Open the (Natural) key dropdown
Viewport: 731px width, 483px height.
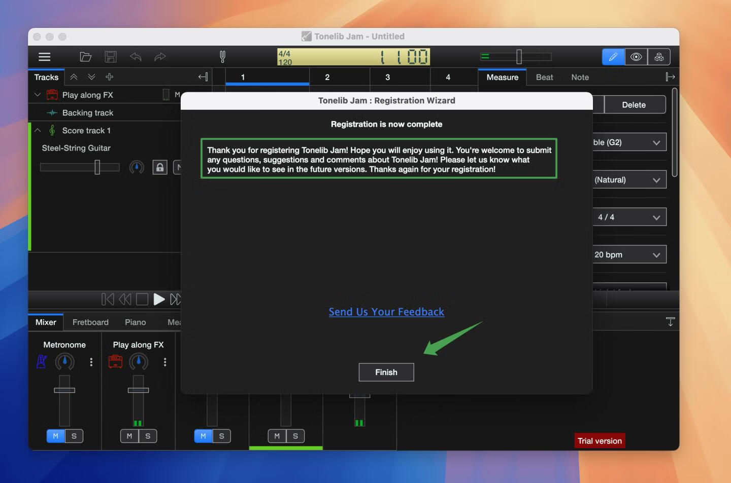pos(629,180)
